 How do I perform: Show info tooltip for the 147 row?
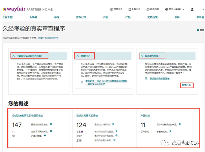click(51, 124)
